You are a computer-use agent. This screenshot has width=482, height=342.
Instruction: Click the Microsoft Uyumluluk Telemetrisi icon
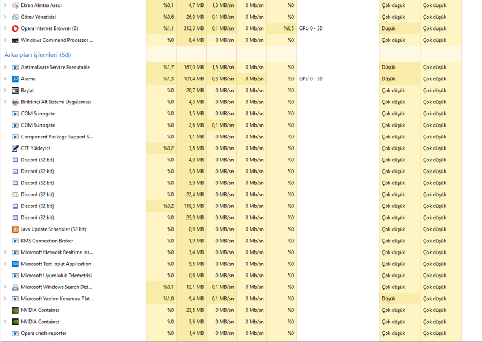(15, 276)
